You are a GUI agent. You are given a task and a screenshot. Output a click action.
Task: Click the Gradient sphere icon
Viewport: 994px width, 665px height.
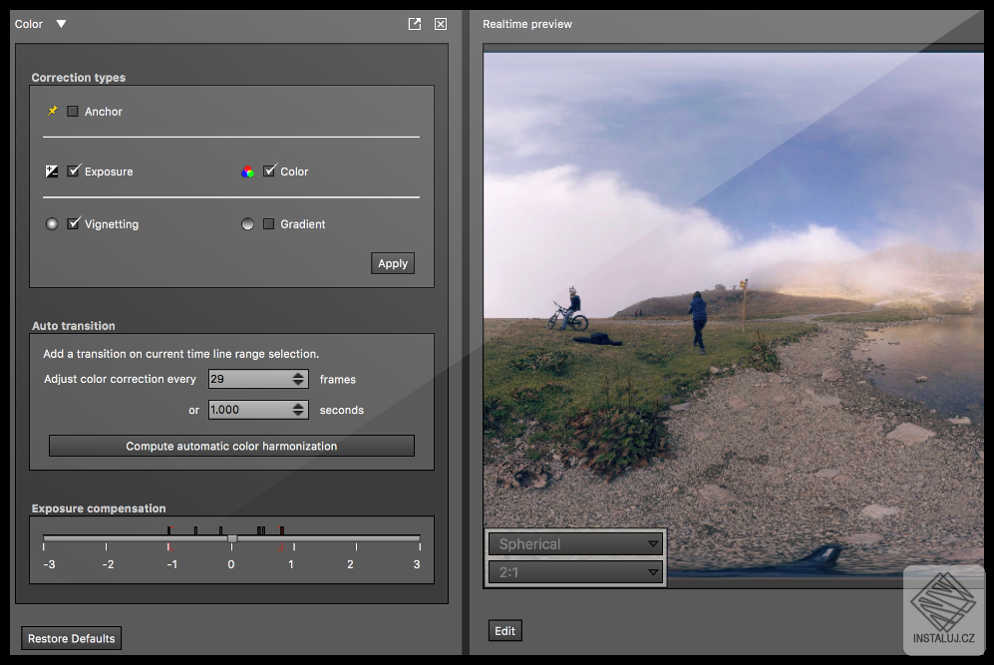[248, 223]
